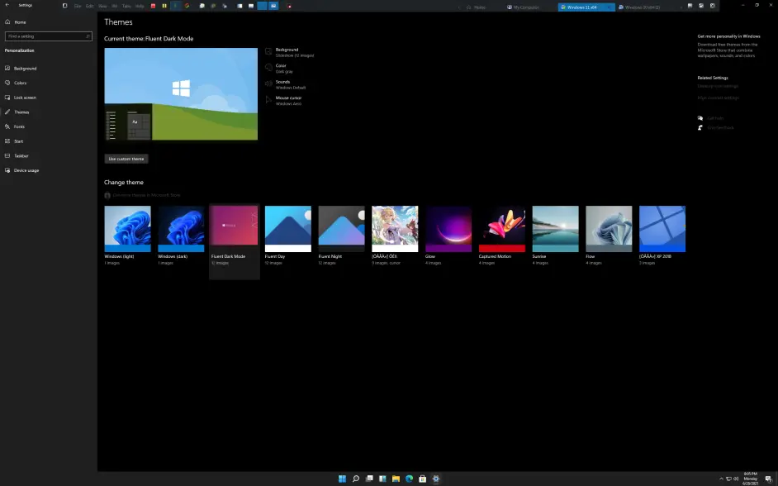Switch to the Windows 11 x64 tab

click(x=586, y=7)
